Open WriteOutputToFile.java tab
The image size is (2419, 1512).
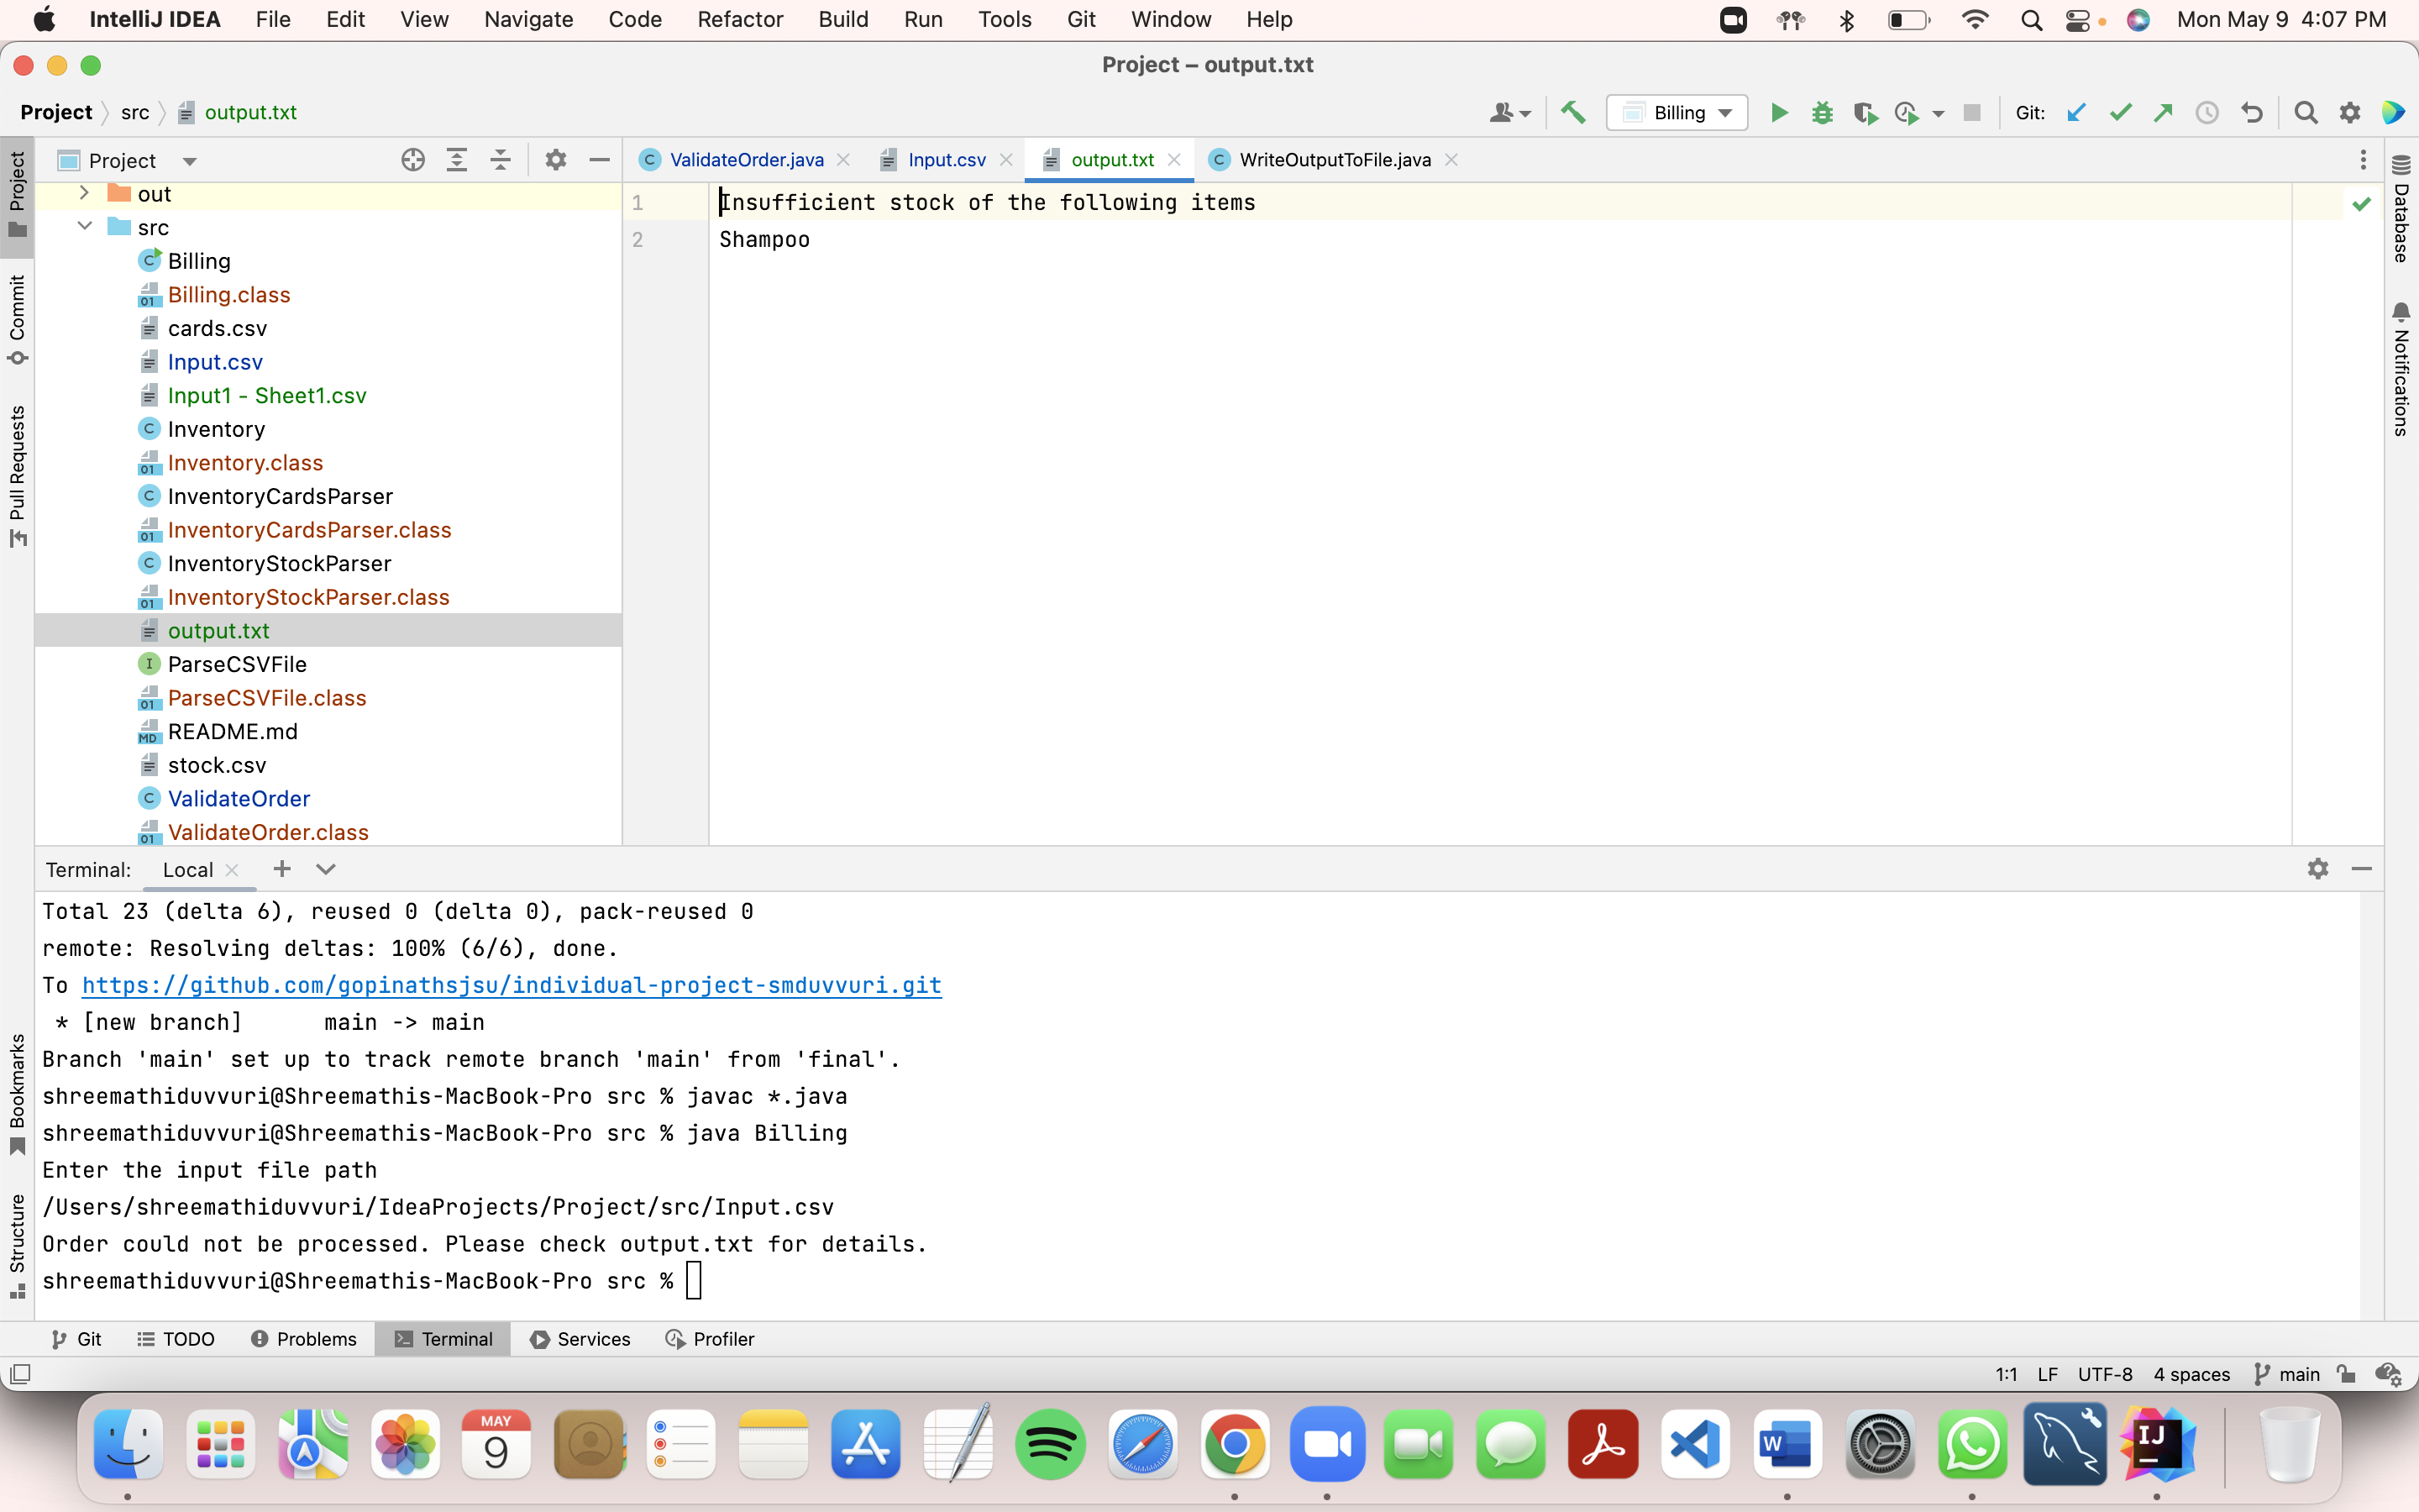[x=1334, y=160]
